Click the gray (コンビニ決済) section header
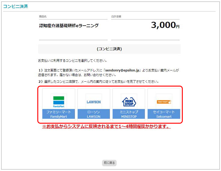 [109, 49]
